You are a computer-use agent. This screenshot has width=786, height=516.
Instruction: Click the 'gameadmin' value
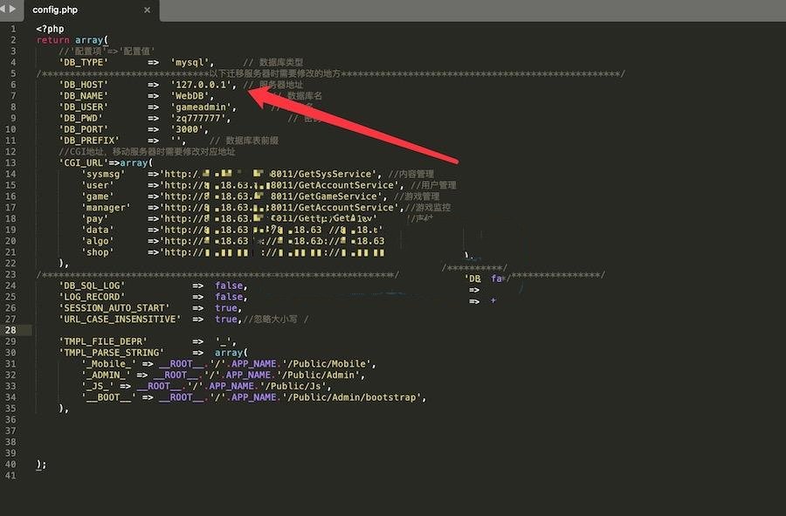point(203,107)
